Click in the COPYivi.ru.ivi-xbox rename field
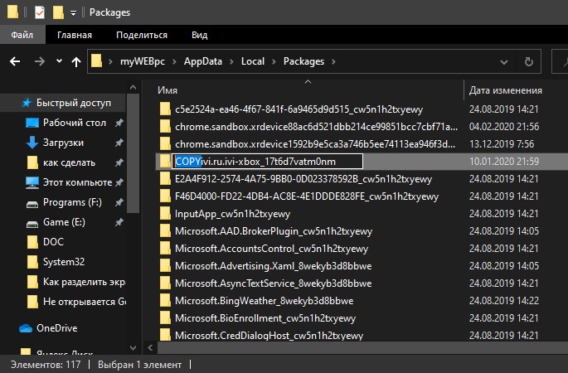 267,162
